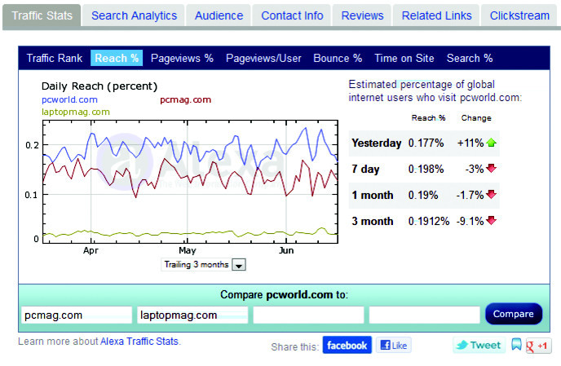Screen dimensions: 561x366
Task: Click the red down arrow for 3 month
Action: (x=491, y=221)
